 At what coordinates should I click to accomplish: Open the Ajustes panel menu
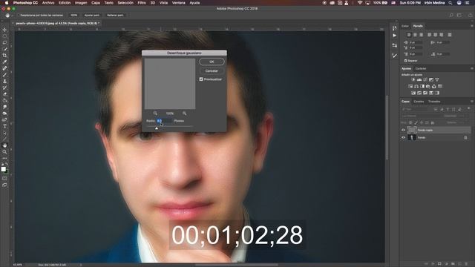click(472, 69)
